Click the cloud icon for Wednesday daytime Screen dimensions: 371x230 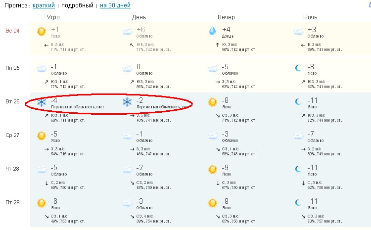127,136
